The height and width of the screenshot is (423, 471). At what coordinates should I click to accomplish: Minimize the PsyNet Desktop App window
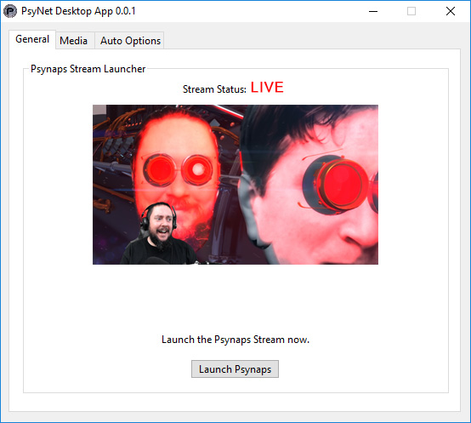point(373,11)
